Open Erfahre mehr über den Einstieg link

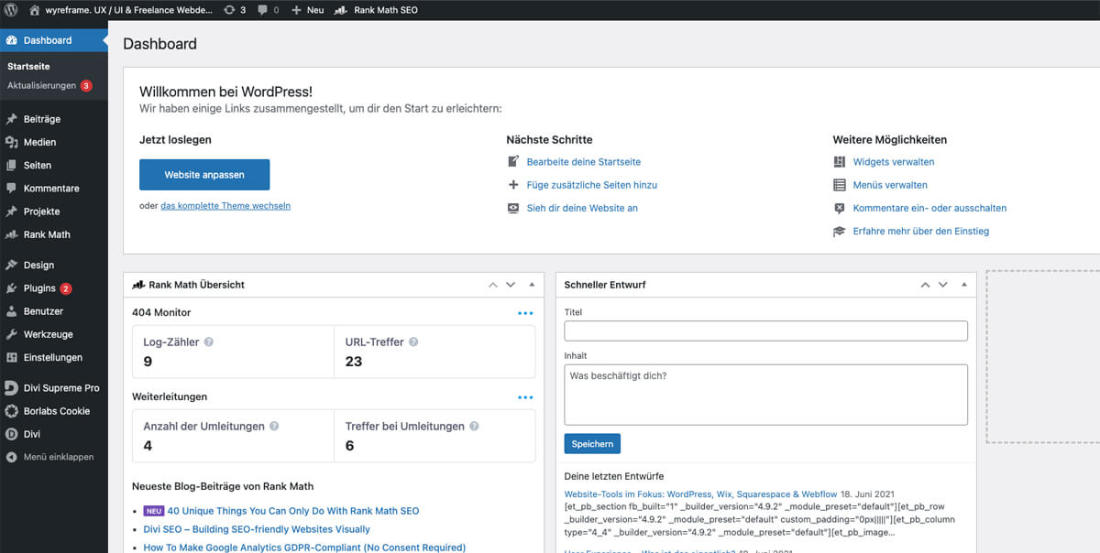[x=921, y=232]
